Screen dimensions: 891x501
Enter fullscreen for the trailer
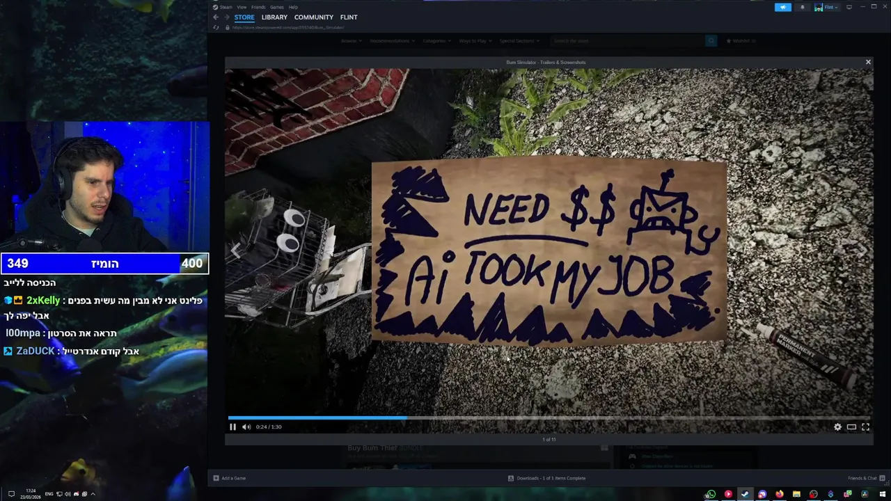[865, 427]
